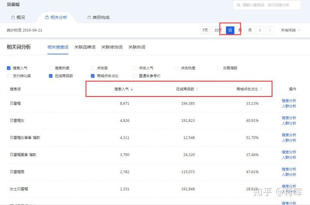Click the 贝雷帽 keyword cell

coord(15,103)
